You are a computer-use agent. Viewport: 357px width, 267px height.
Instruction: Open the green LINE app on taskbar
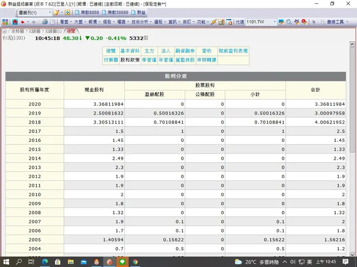click(x=122, y=262)
